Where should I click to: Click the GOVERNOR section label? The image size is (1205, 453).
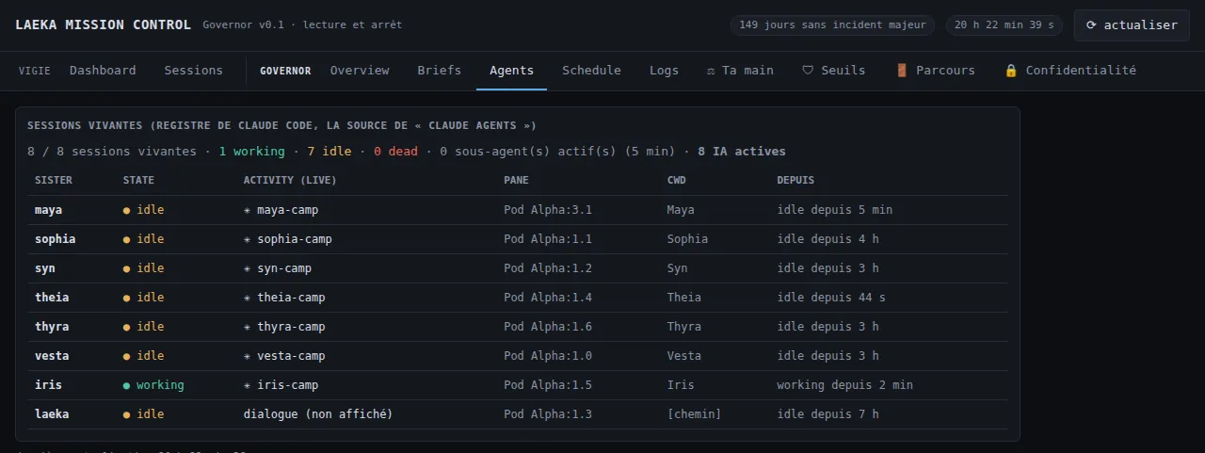(285, 71)
